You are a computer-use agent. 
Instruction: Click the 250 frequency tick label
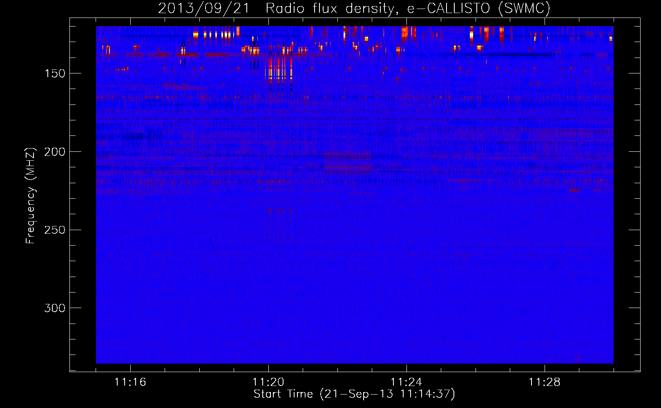tap(55, 230)
